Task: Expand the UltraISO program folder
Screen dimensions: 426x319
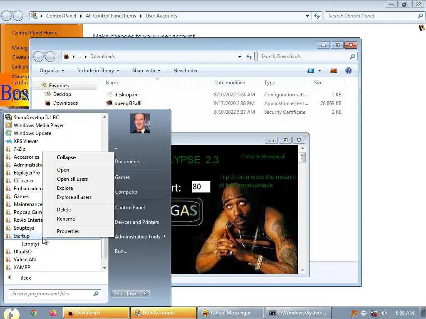Action: click(x=22, y=252)
